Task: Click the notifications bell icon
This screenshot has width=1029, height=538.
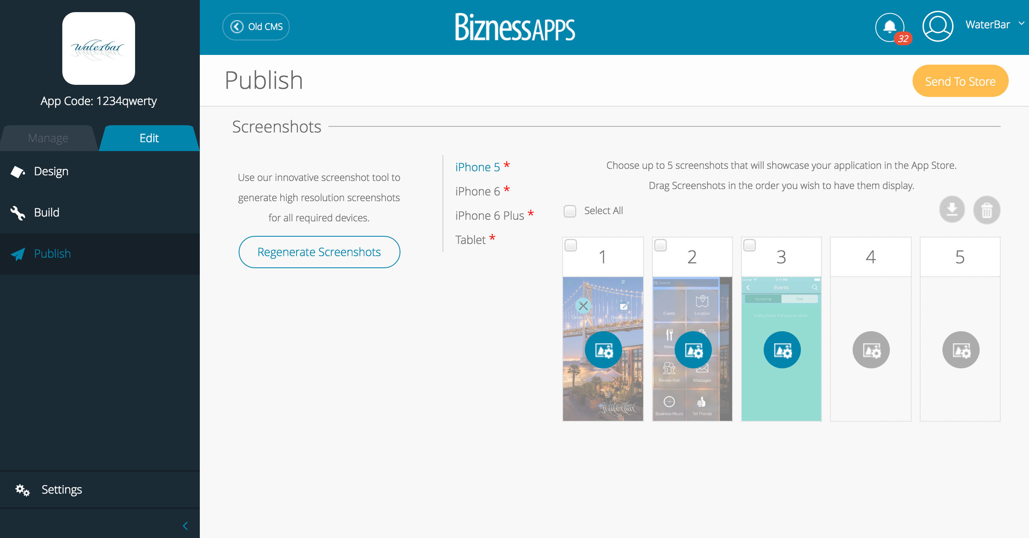Action: 889,26
